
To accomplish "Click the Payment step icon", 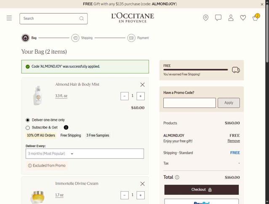I will [131, 38].
